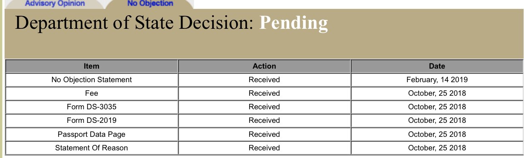Open the Advisory Opinion tab
This screenshot has width=524, height=158.
[54, 4]
